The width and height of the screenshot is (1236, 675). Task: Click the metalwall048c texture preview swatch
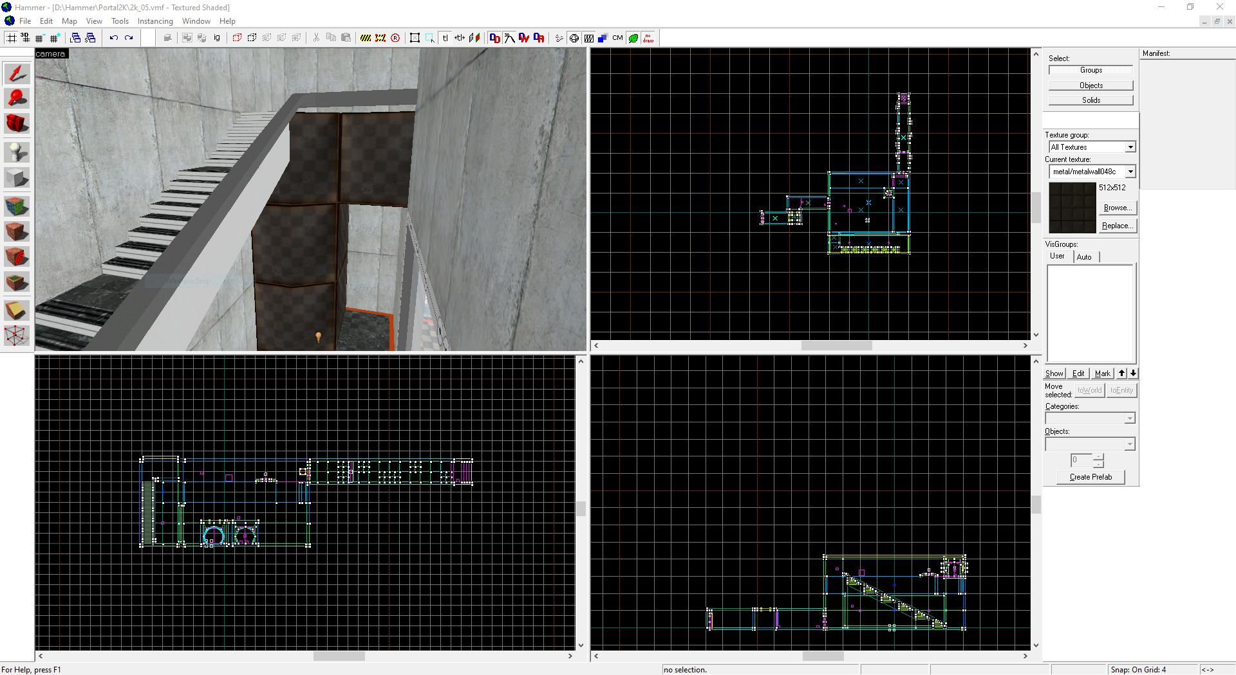[1072, 208]
